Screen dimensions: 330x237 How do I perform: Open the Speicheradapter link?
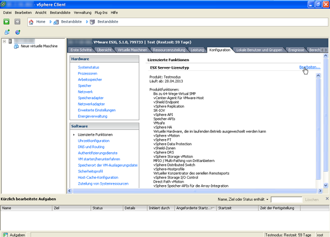click(91, 98)
